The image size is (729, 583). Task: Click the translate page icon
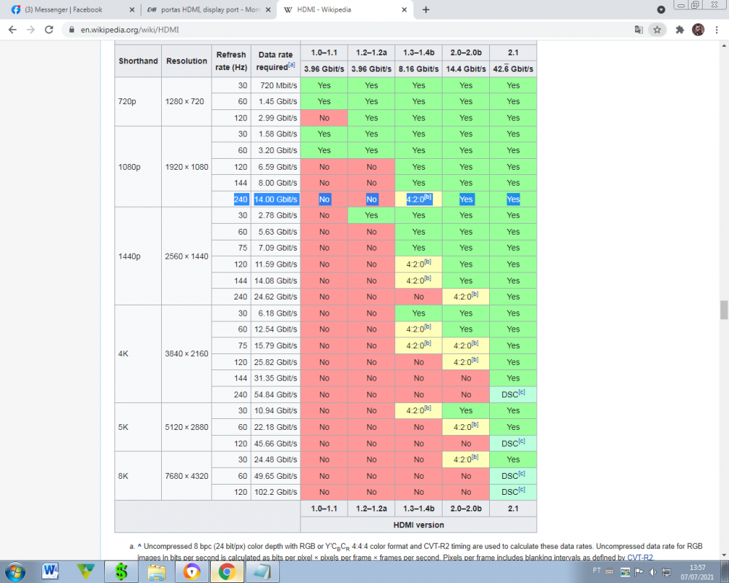[x=639, y=30]
